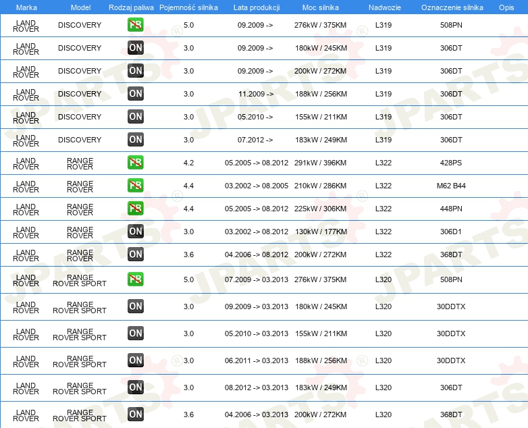
Task: Click the ON diesel icon in the 306D1 row
Action: point(135,231)
